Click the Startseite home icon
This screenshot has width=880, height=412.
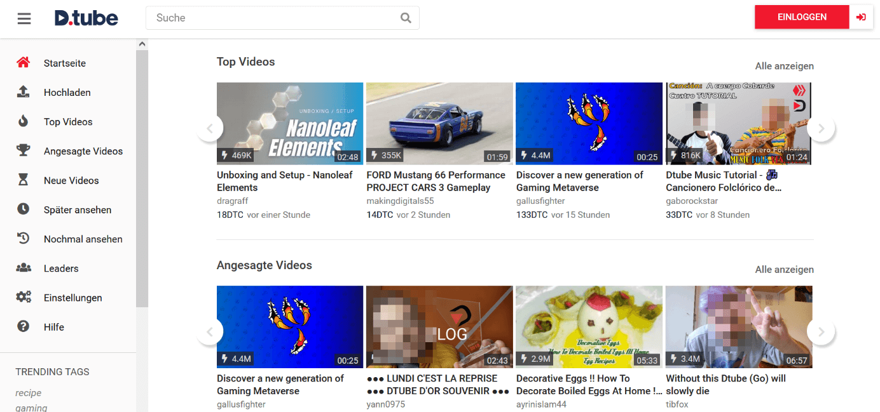pos(24,63)
